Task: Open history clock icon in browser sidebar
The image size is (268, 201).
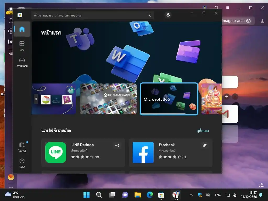Action: pyautogui.click(x=10, y=21)
